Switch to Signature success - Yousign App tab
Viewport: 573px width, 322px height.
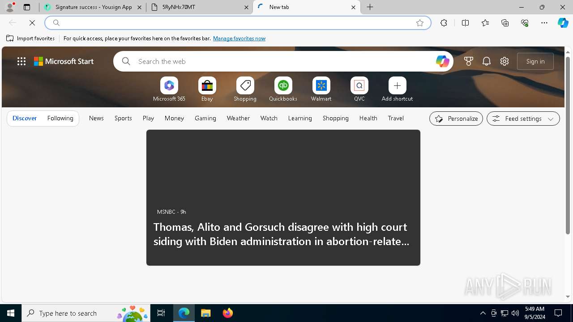pyautogui.click(x=93, y=7)
